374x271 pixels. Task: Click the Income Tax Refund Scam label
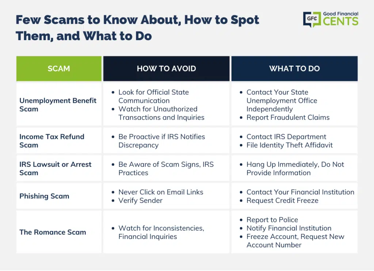click(x=52, y=141)
